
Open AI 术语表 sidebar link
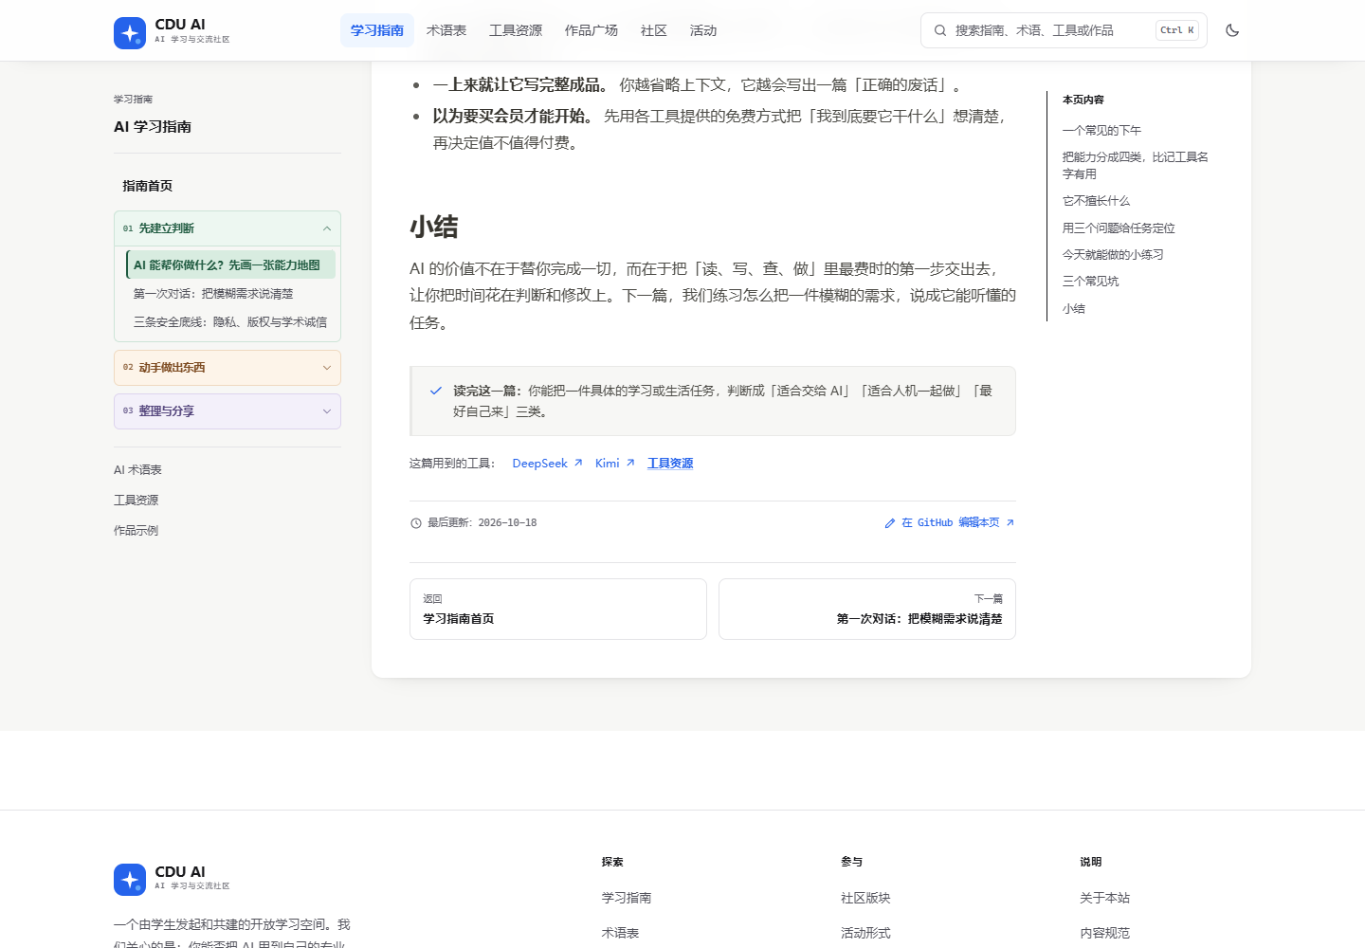coord(138,470)
